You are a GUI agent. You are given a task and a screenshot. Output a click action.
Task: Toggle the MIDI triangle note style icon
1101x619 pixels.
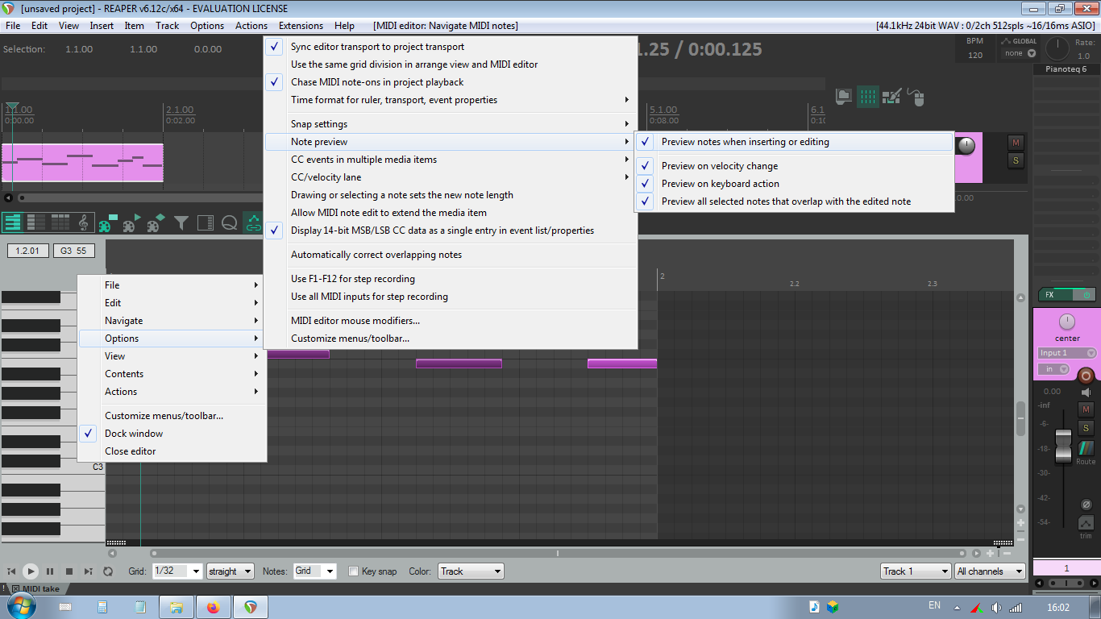(x=131, y=223)
